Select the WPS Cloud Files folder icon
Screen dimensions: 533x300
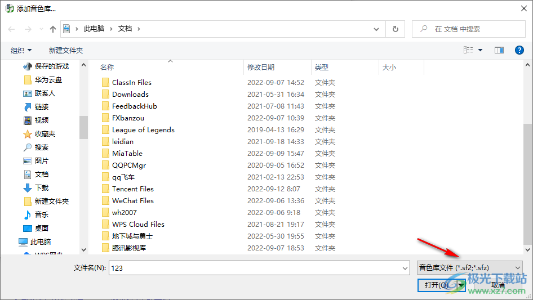106,224
